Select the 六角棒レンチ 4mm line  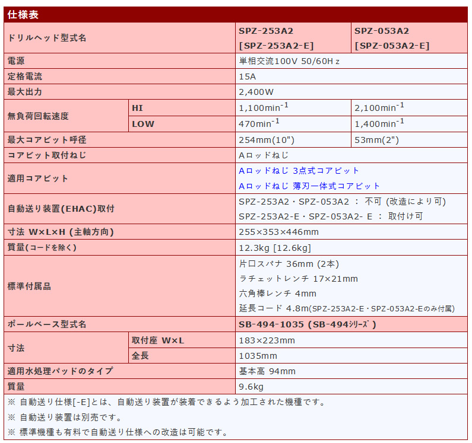[x=277, y=294]
